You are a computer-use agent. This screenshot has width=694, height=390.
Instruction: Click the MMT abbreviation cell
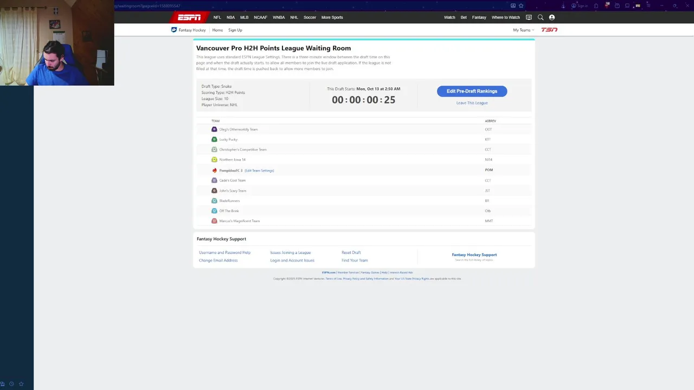[x=489, y=221]
